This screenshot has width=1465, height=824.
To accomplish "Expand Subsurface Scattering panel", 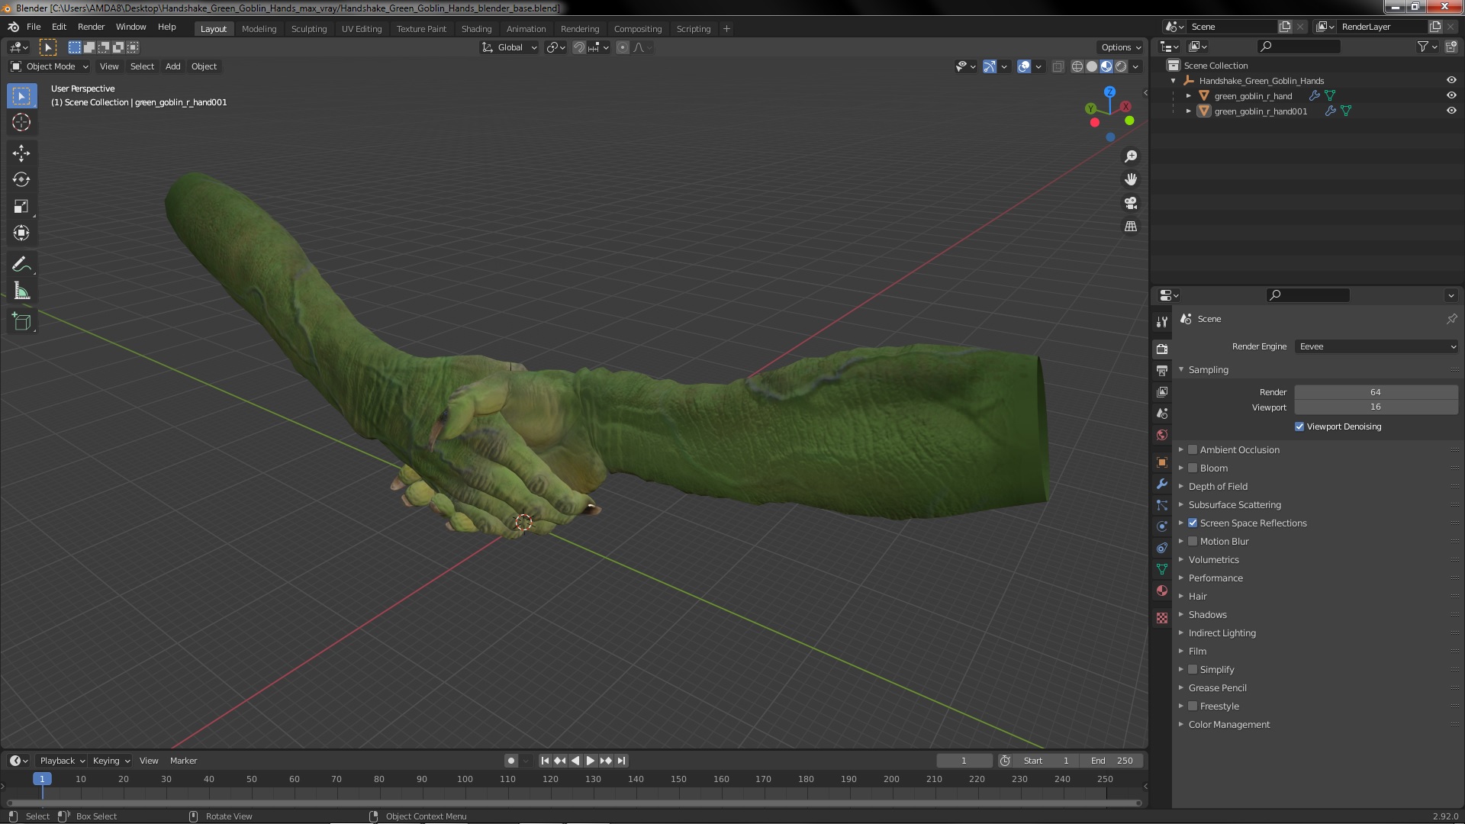I will click(1234, 504).
